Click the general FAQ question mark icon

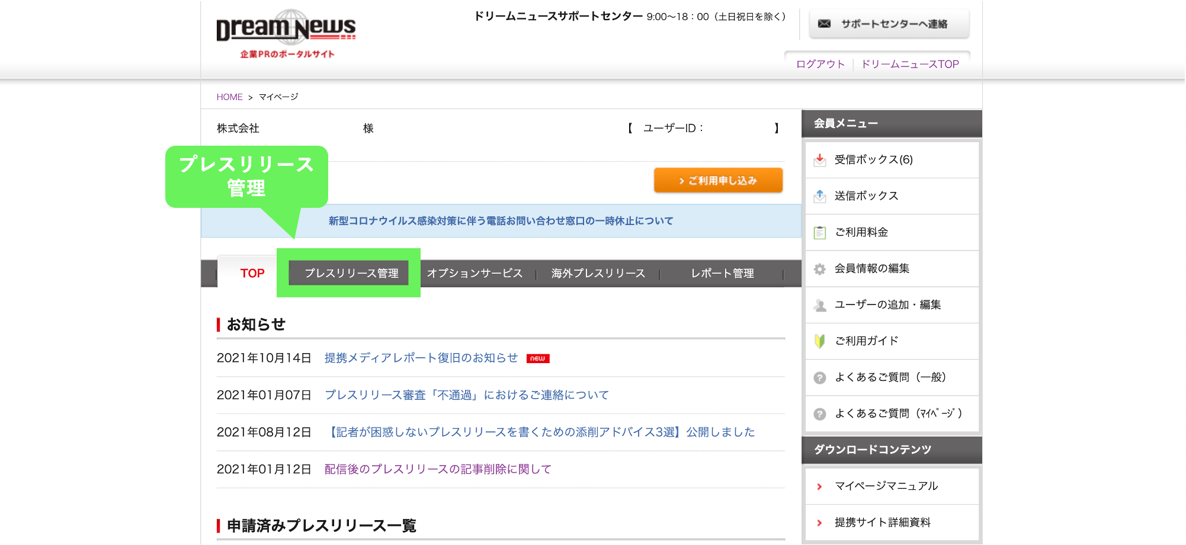(x=820, y=377)
